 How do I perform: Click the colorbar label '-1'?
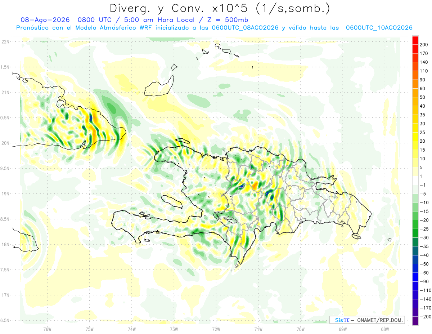[423, 185]
